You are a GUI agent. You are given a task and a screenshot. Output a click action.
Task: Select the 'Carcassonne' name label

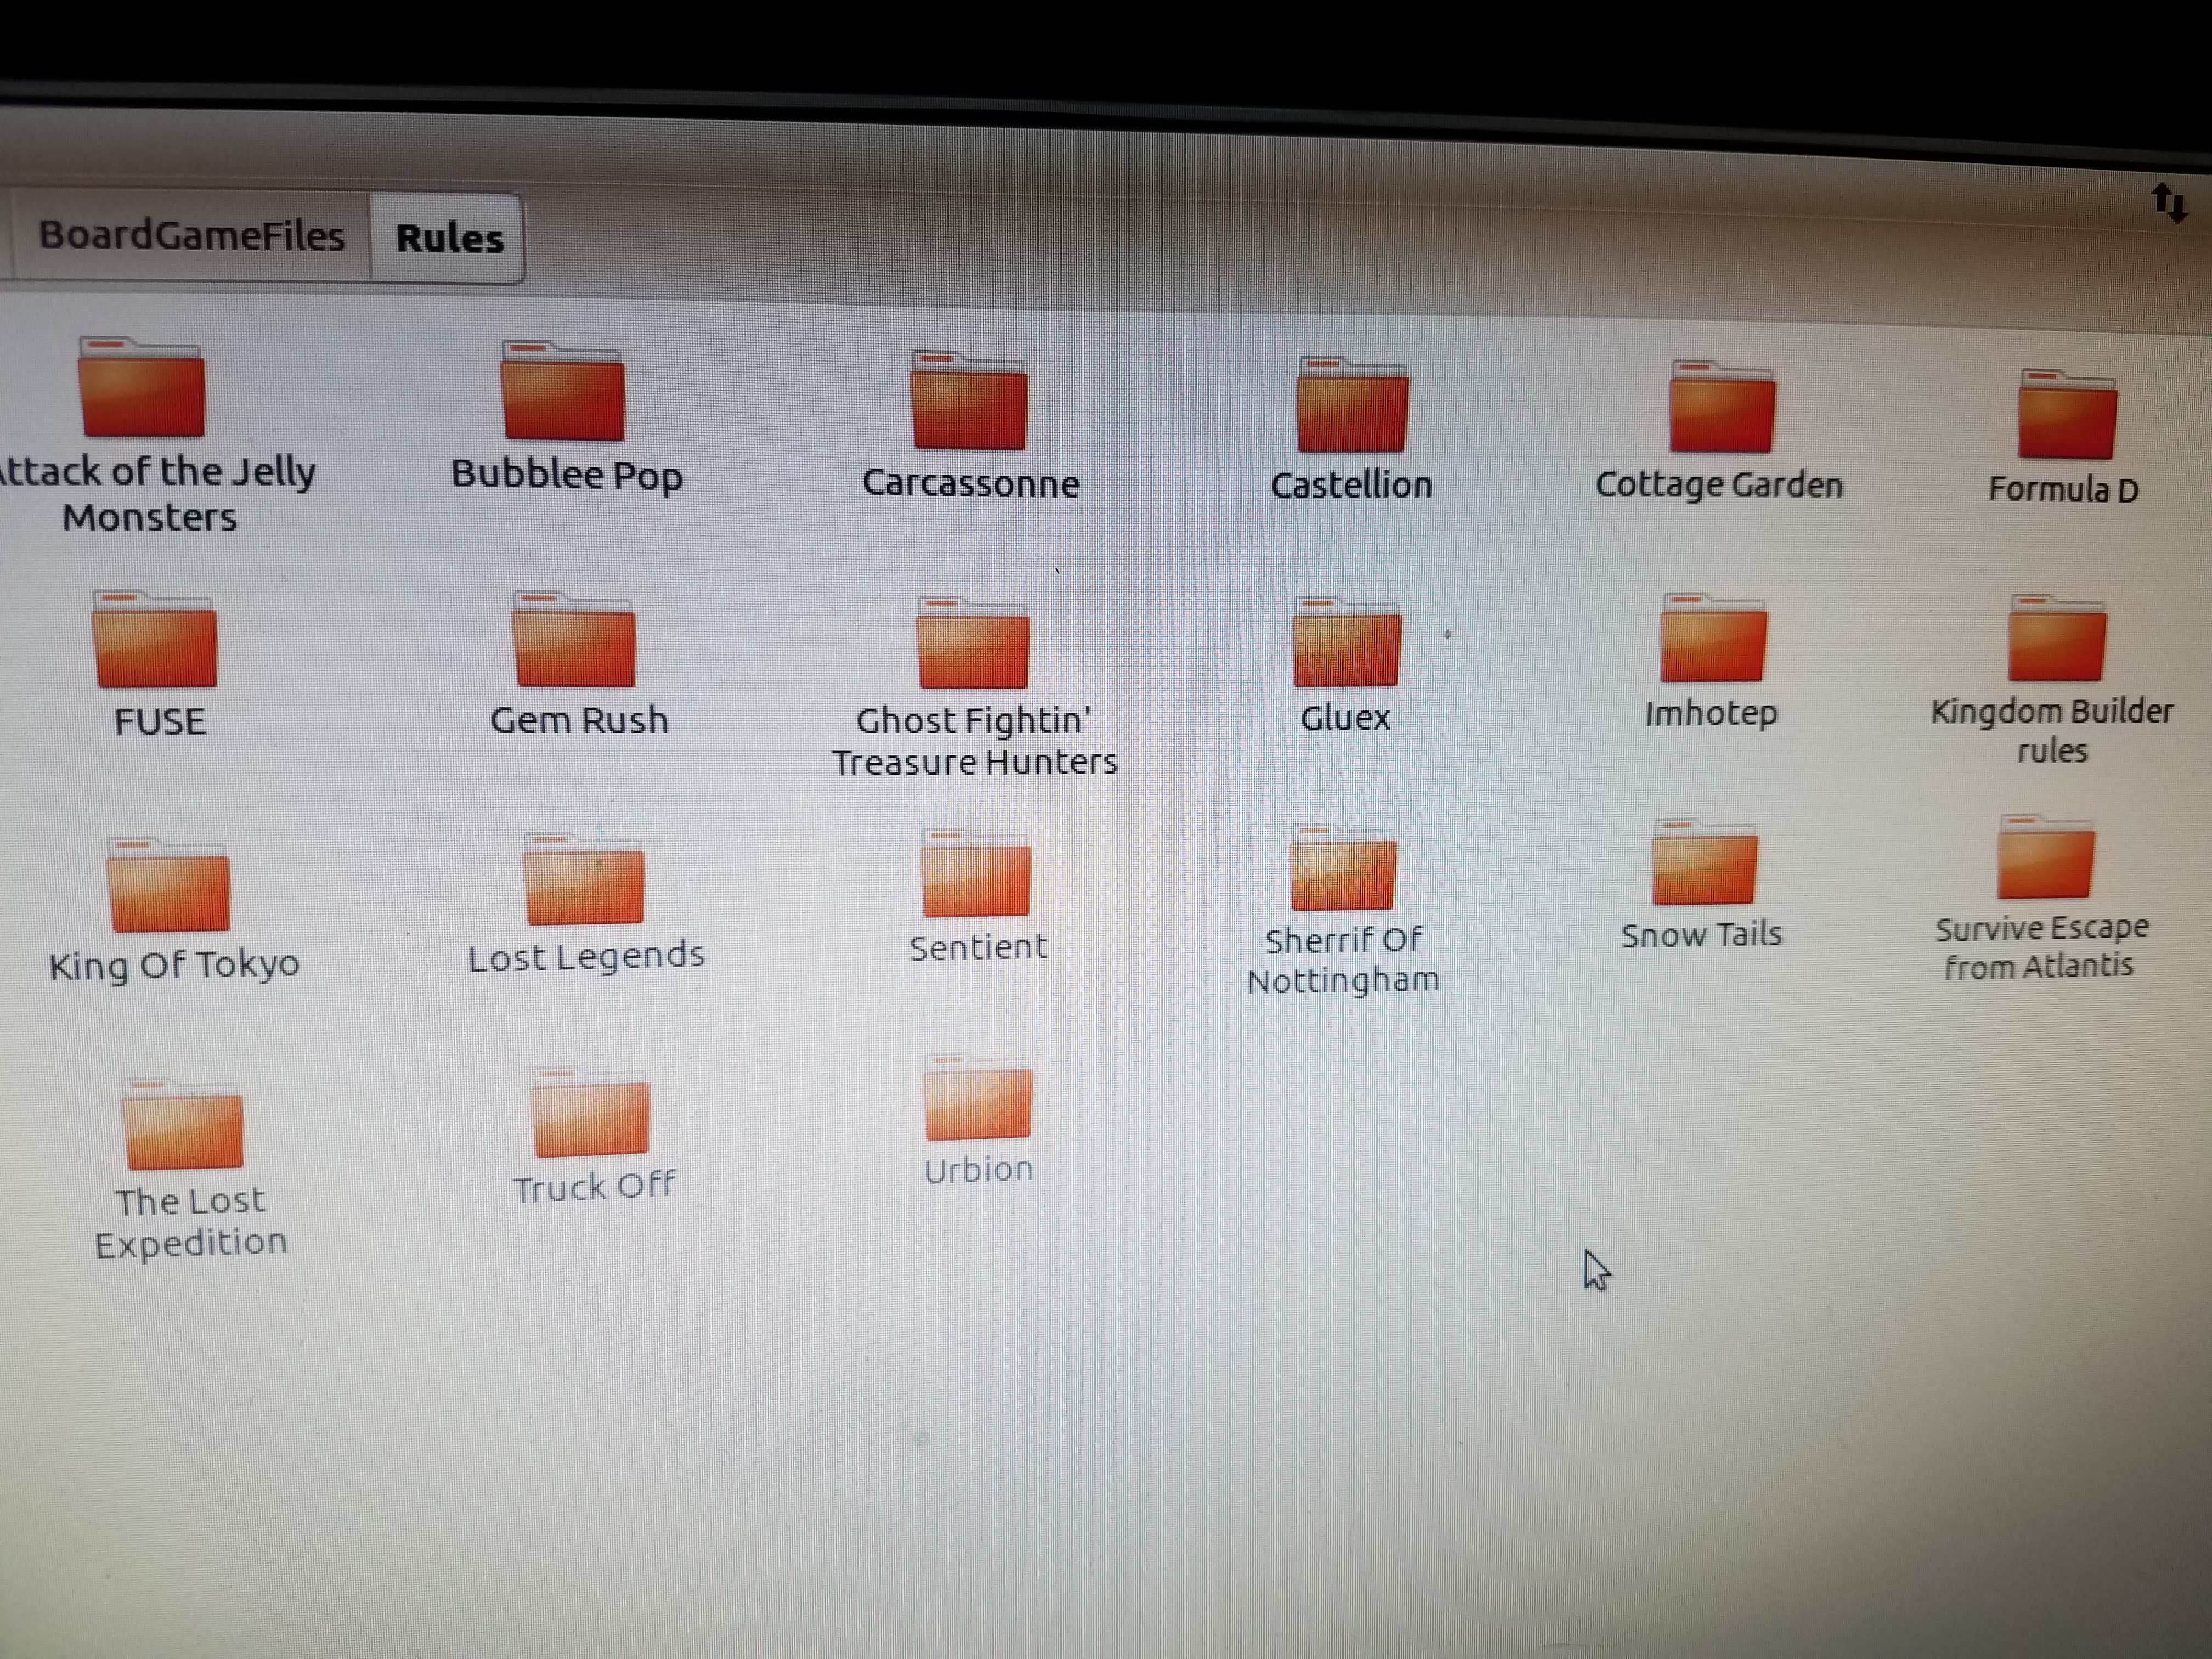point(971,483)
